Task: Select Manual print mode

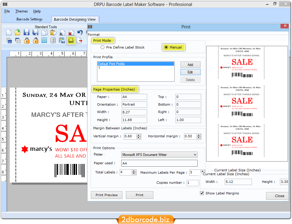Action: [x=166, y=47]
